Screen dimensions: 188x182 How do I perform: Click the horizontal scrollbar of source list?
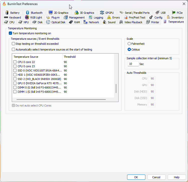click(61, 99)
